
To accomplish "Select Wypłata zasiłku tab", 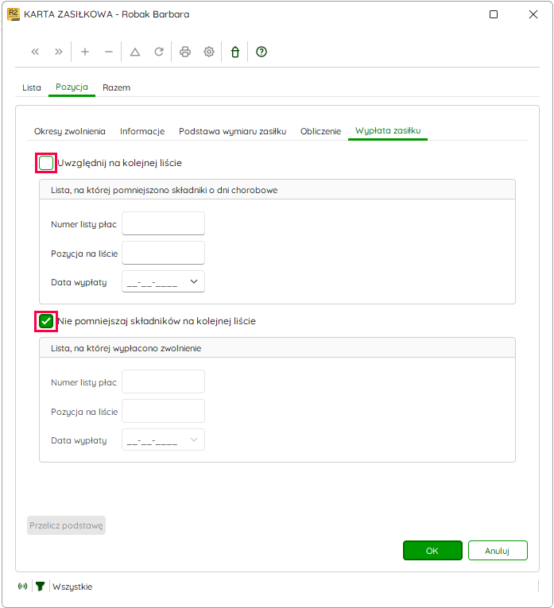I will click(388, 130).
